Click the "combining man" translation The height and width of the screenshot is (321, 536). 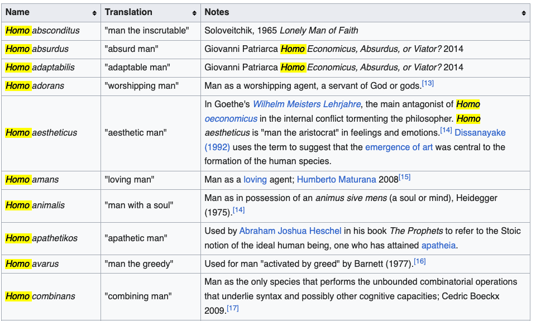pos(138,296)
